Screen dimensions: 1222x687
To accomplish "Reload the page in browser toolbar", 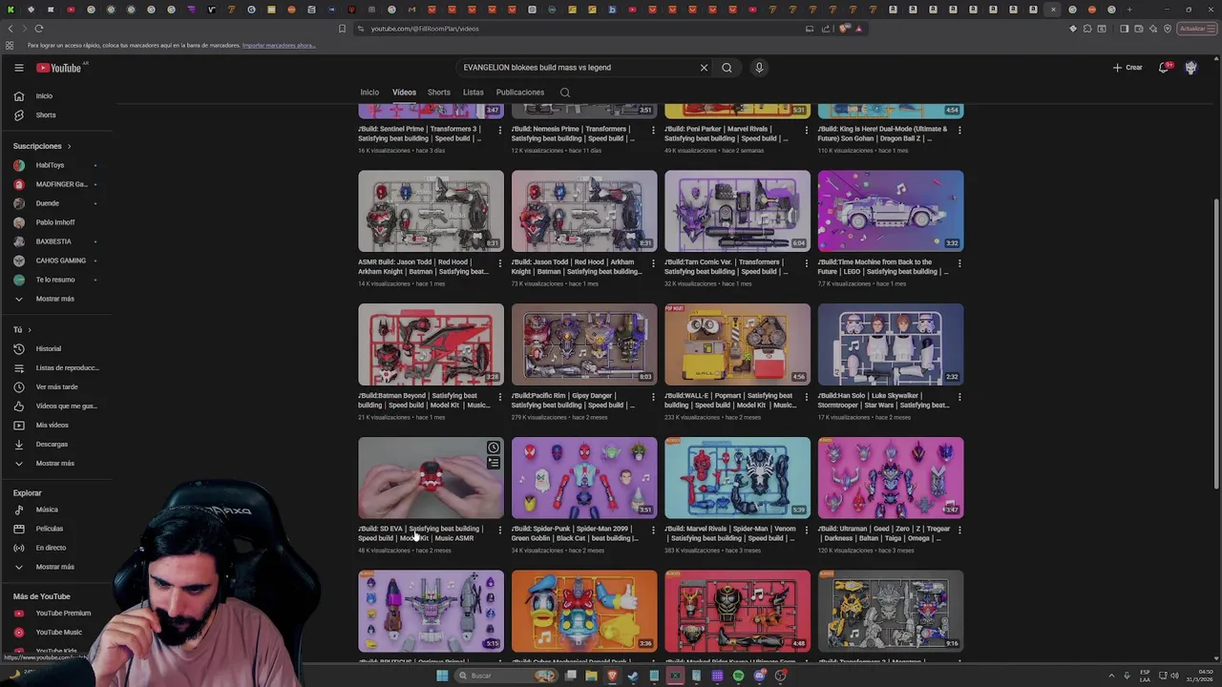I will pos(38,29).
